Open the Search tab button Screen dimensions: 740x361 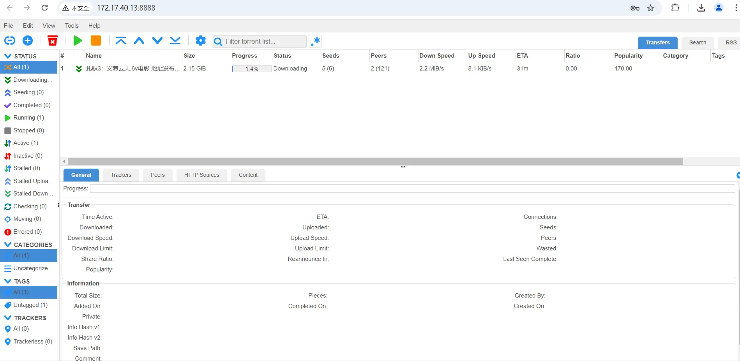(x=697, y=42)
